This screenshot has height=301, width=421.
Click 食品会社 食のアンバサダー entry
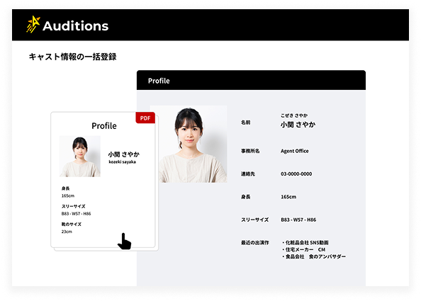point(313,256)
